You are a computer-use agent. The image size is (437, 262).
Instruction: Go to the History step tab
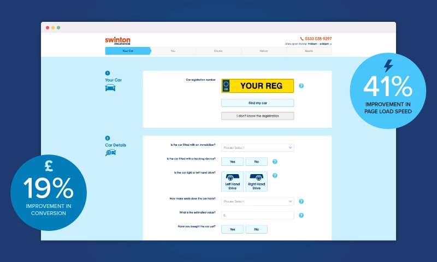(x=264, y=51)
